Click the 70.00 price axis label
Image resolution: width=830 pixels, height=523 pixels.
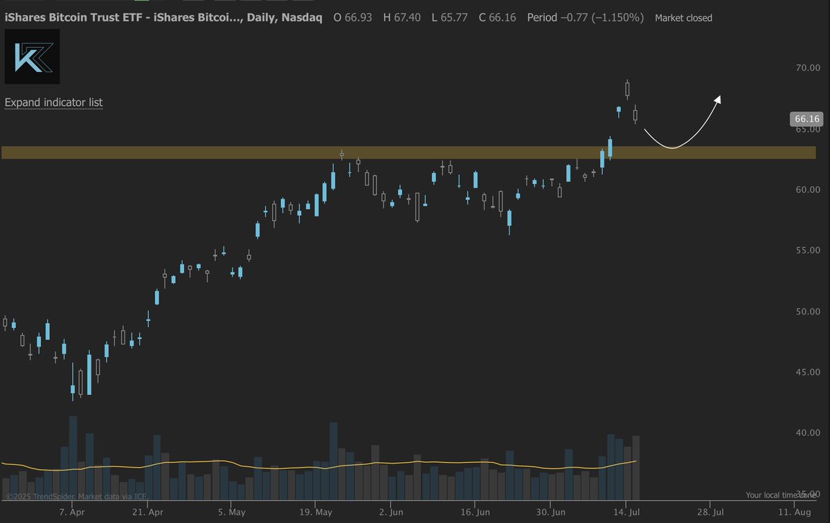(808, 68)
